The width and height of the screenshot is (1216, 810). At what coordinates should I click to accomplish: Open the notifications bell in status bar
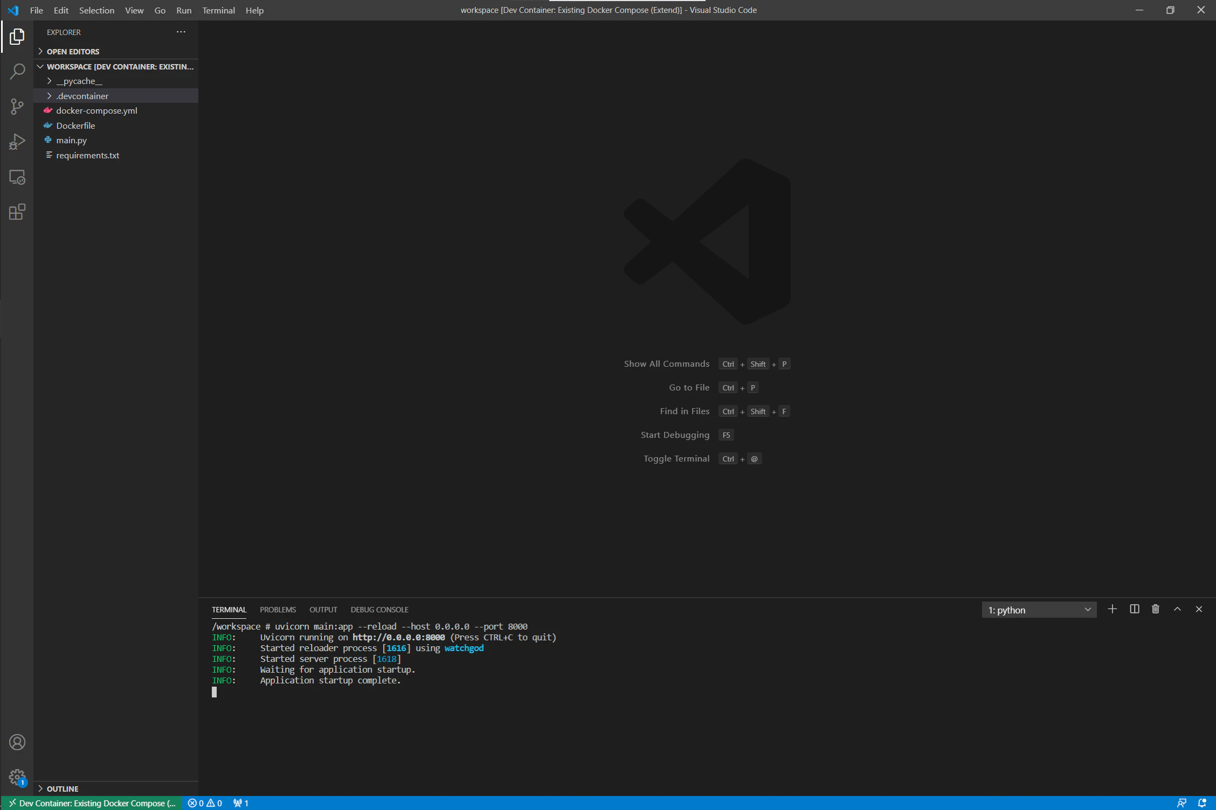tap(1202, 803)
